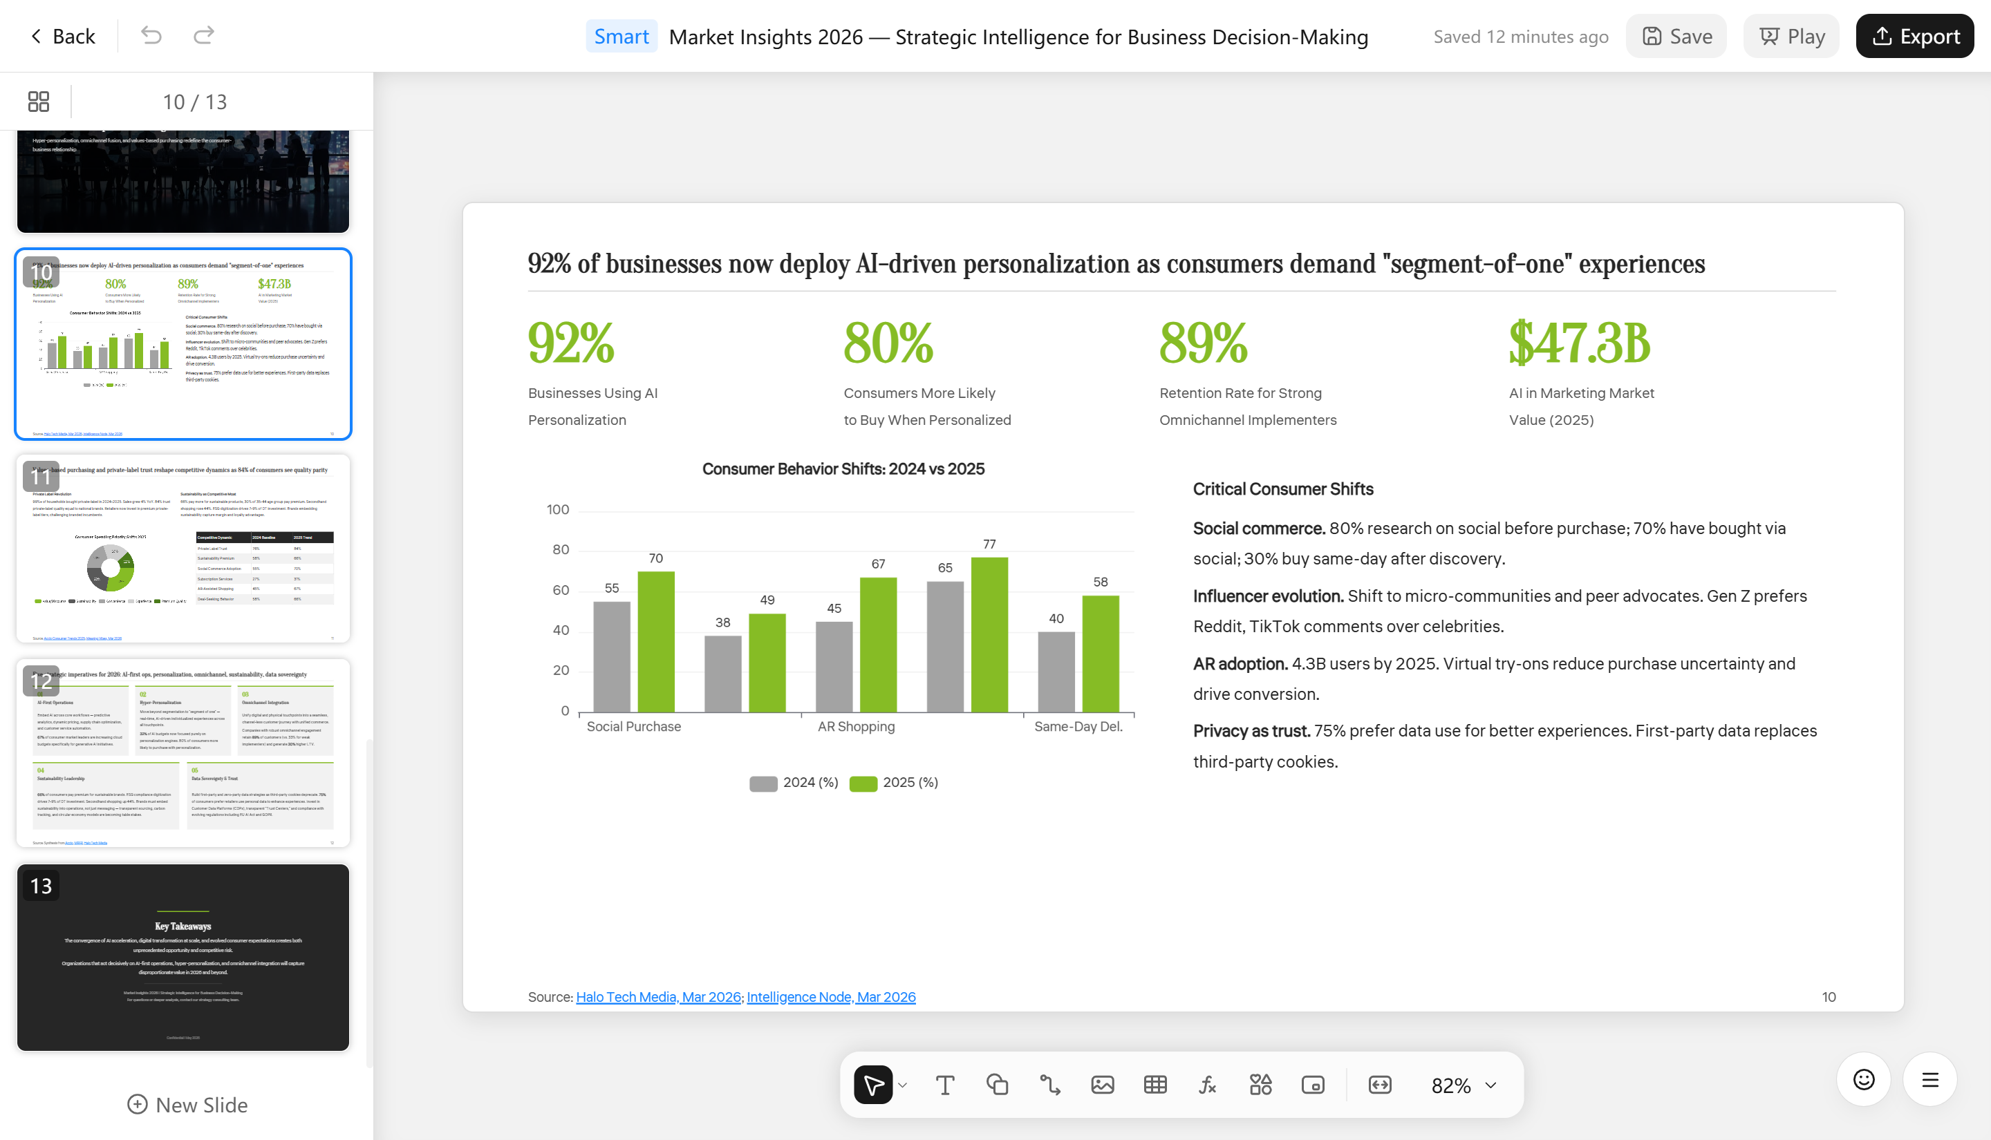
Task: Start presentation with Play button
Action: pos(1791,36)
